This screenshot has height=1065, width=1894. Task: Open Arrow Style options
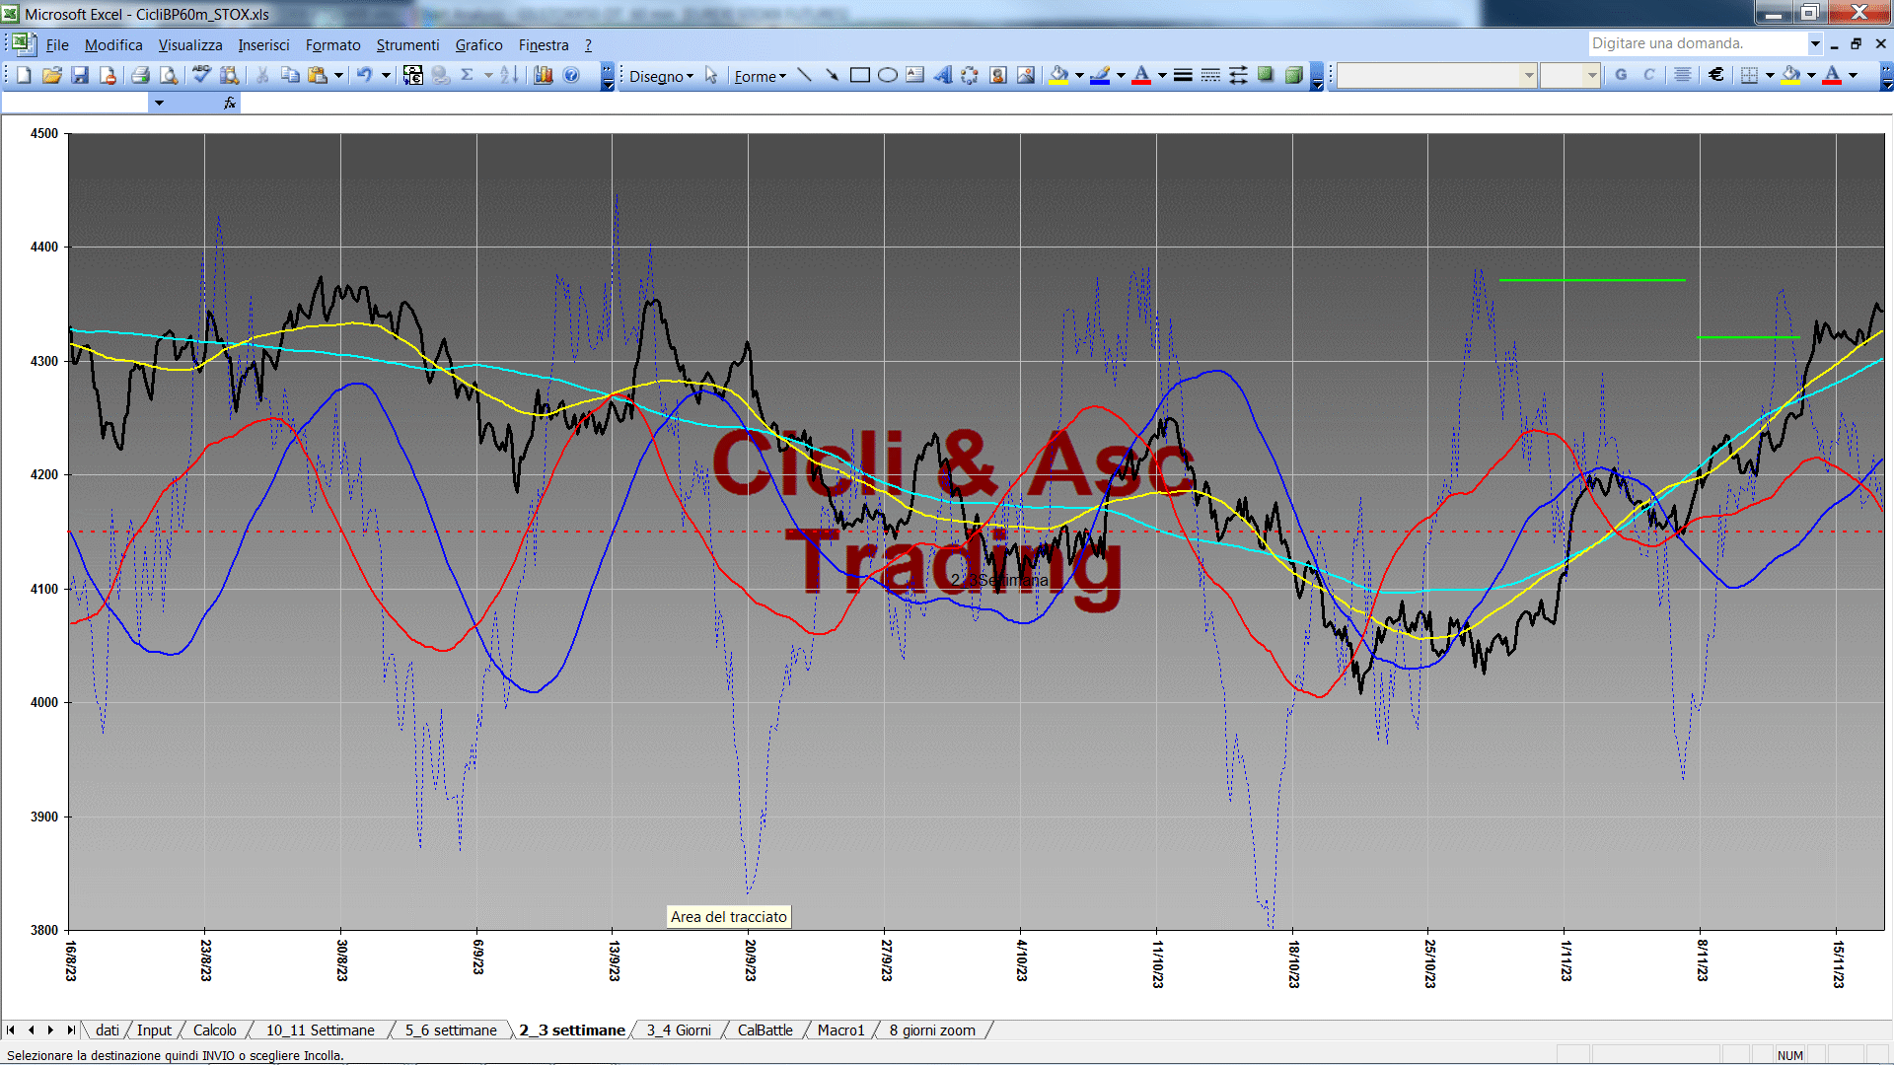click(x=1238, y=75)
